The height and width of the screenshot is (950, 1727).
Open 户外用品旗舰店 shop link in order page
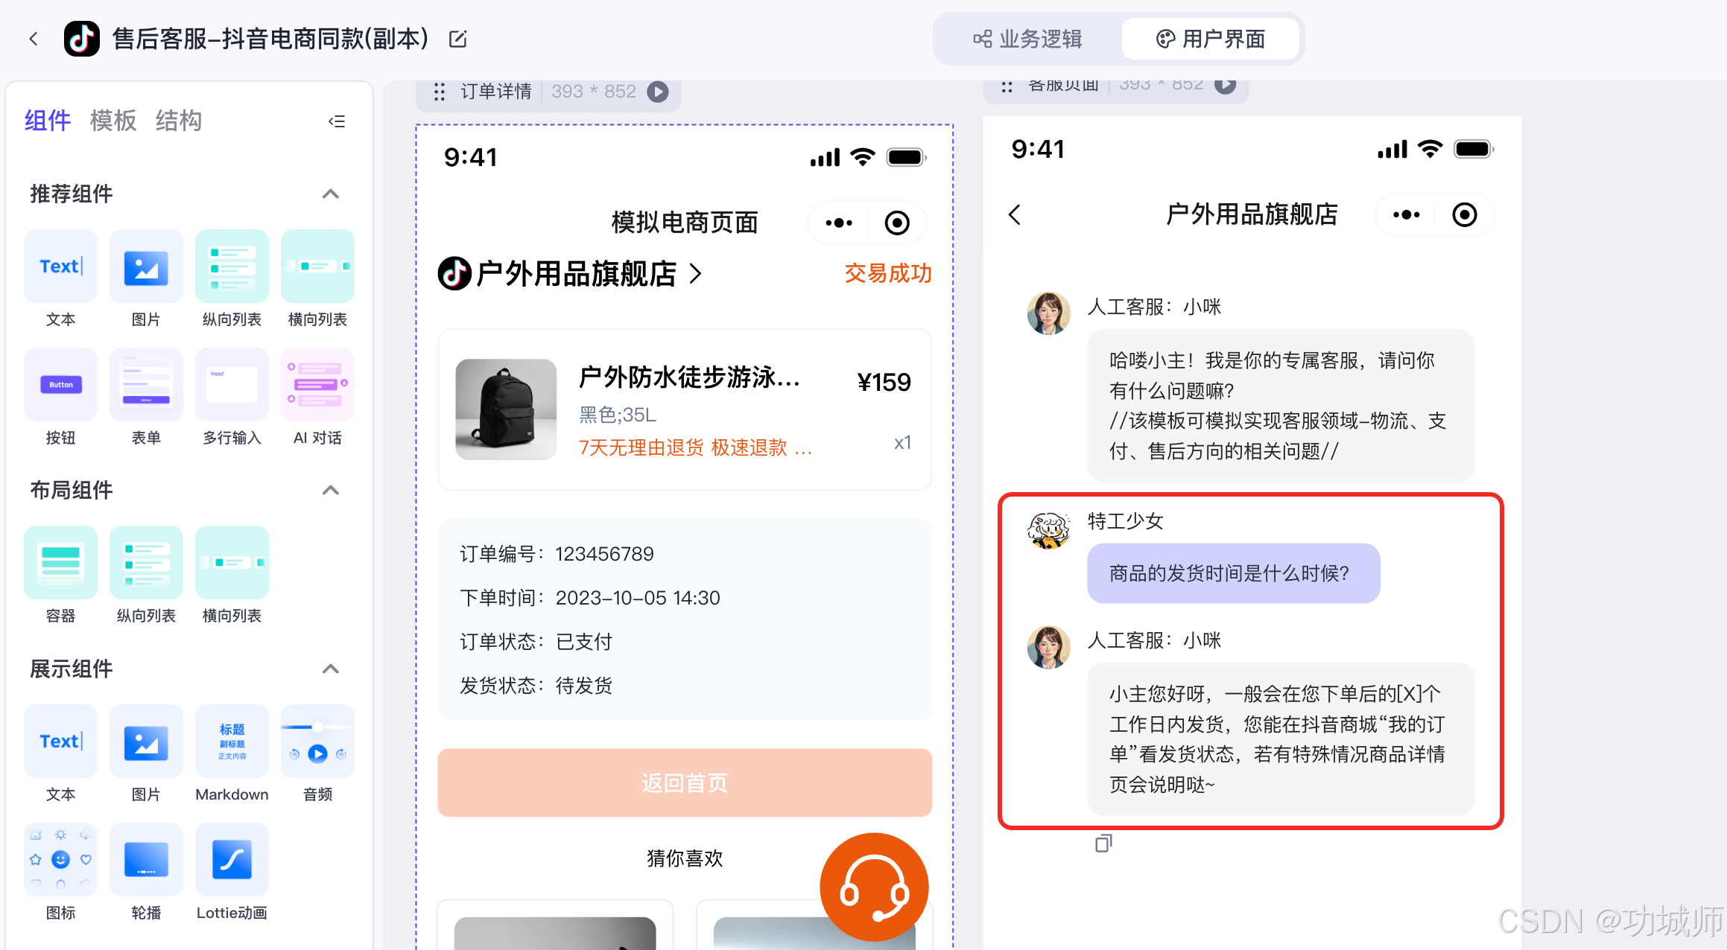(570, 274)
